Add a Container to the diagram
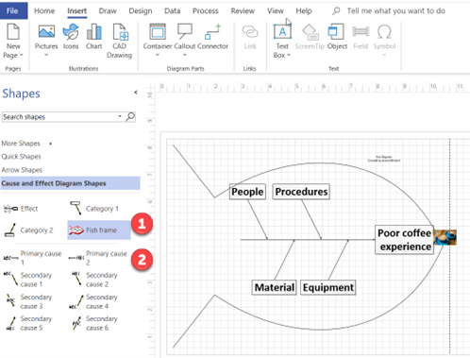 158,37
